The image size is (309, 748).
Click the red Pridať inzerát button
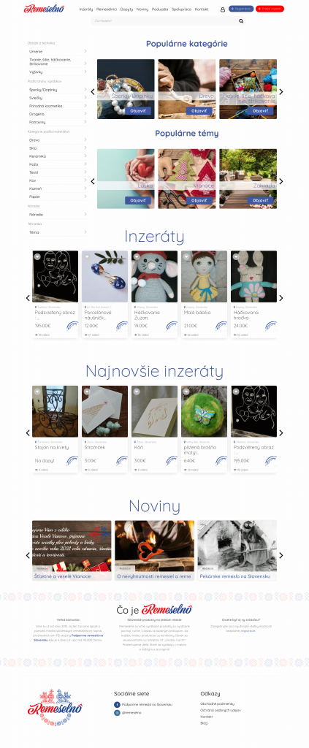[270, 9]
